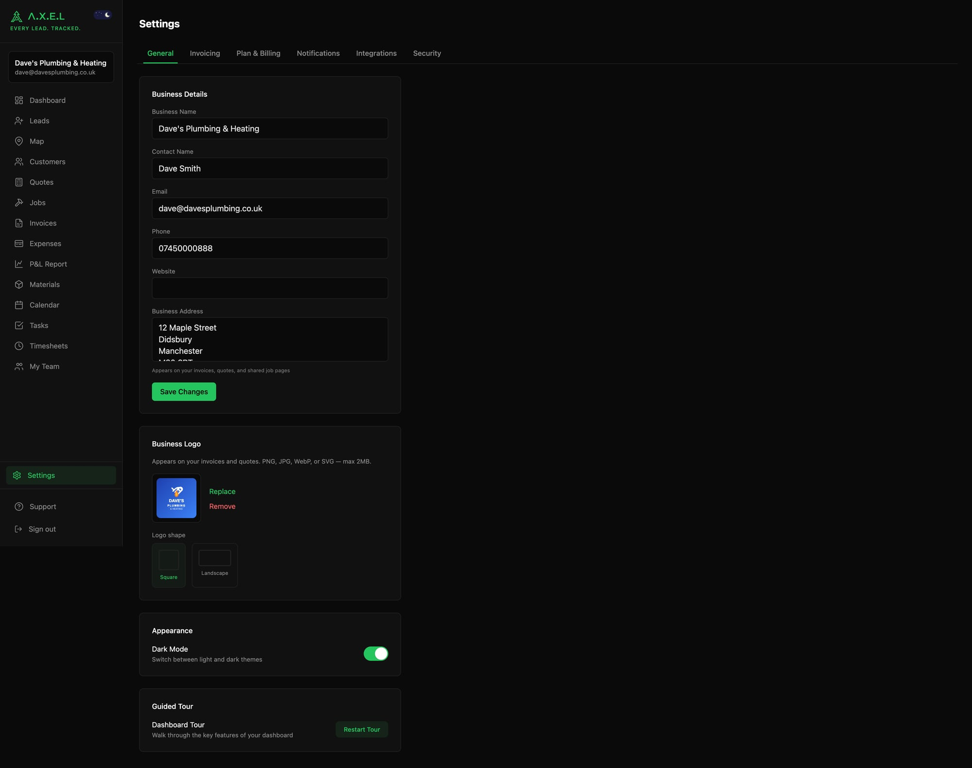This screenshot has height=768, width=972.
Task: Click Restart Tour for the dashboard tour
Action: click(362, 729)
